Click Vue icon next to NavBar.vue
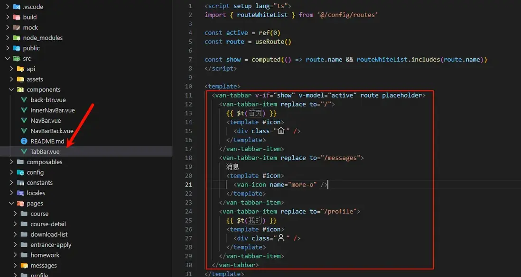This screenshot has height=277, width=521. (x=24, y=120)
